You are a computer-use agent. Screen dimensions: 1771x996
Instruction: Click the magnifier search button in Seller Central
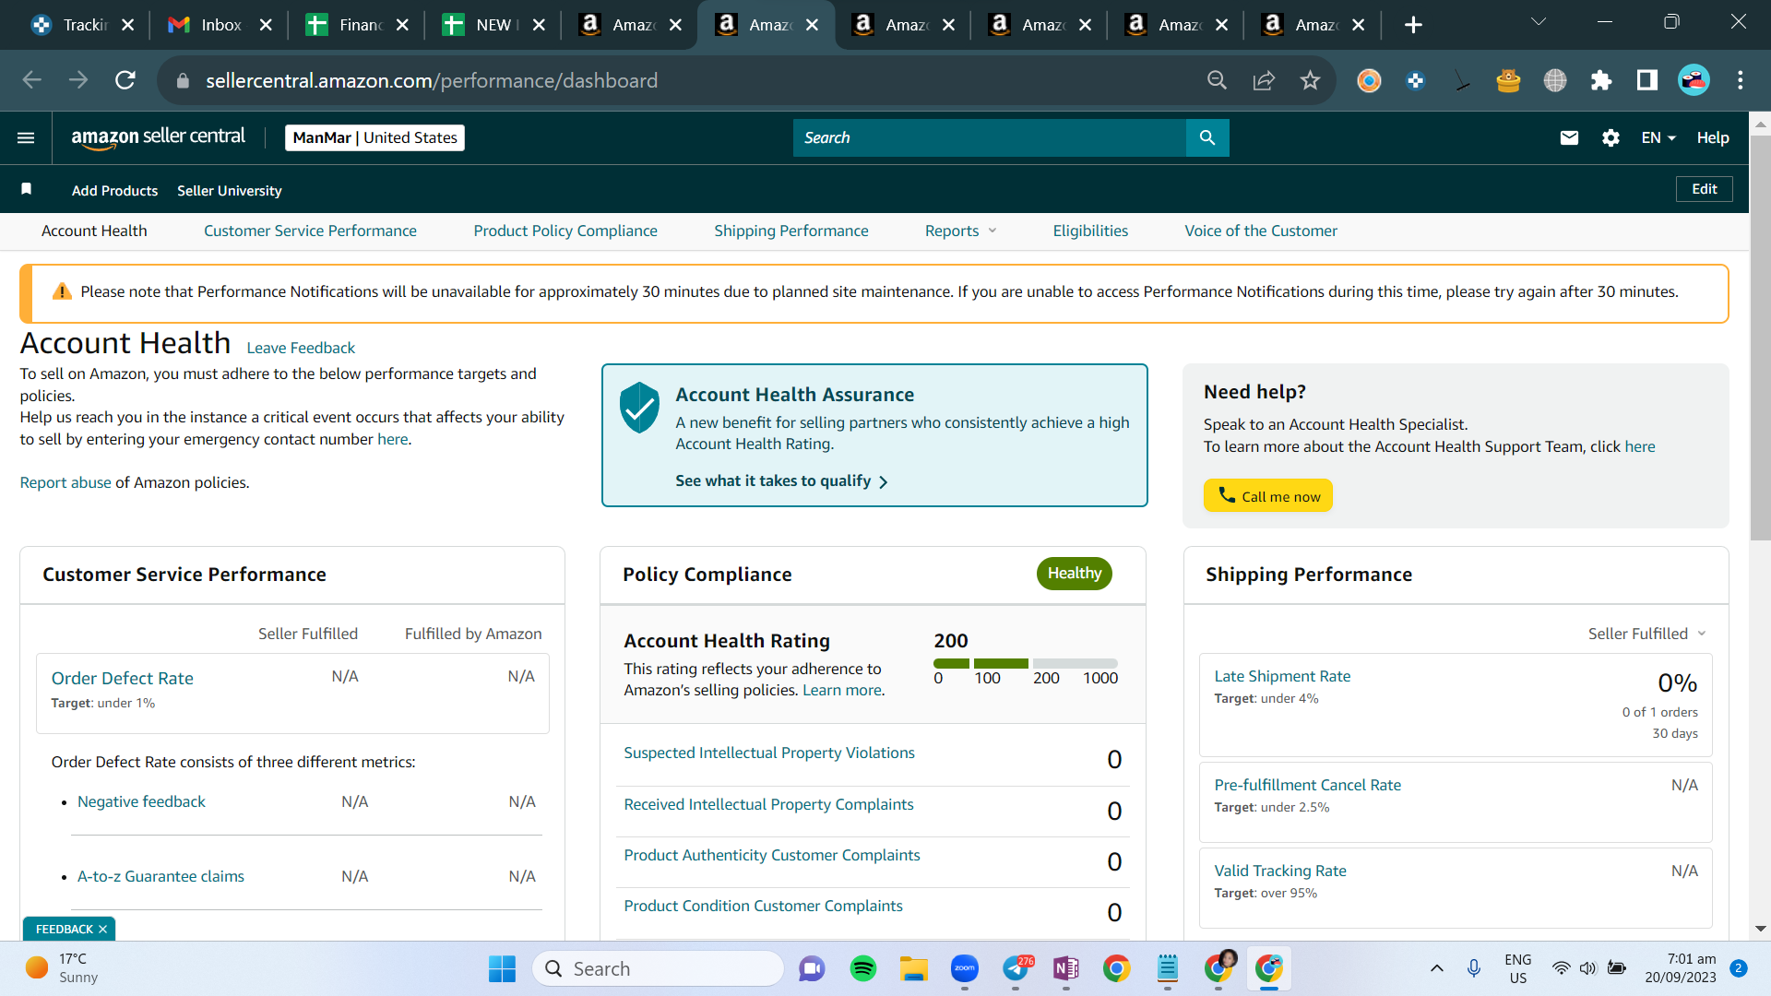(1207, 137)
